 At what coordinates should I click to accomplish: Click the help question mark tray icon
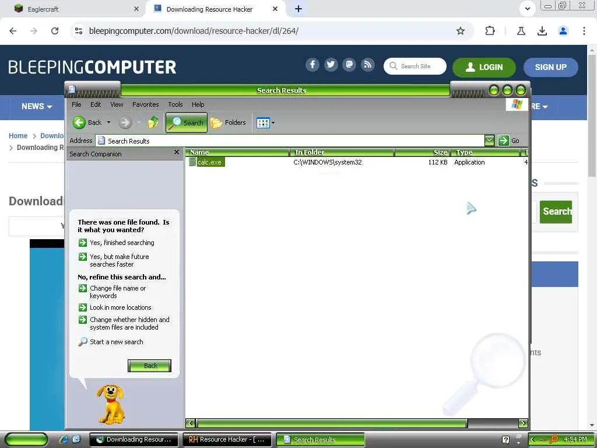[x=505, y=440]
